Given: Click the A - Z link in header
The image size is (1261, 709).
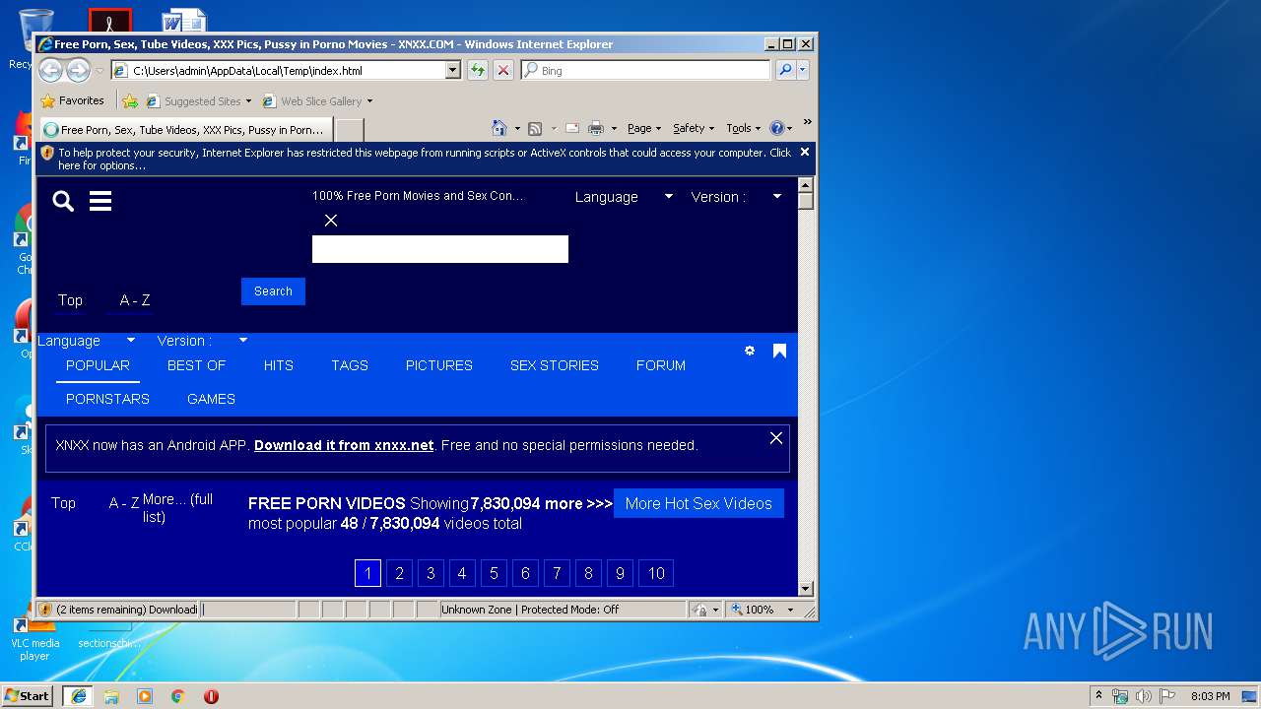Looking at the screenshot, I should [135, 300].
